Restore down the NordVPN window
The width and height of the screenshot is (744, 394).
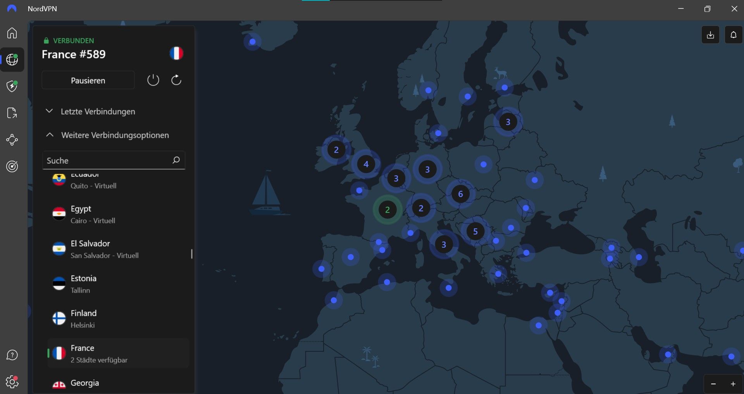click(707, 9)
